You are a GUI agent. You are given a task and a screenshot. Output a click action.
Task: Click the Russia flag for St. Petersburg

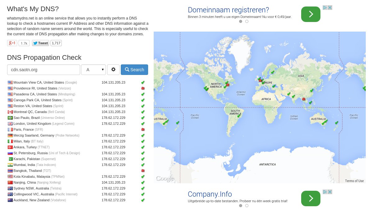point(10,153)
